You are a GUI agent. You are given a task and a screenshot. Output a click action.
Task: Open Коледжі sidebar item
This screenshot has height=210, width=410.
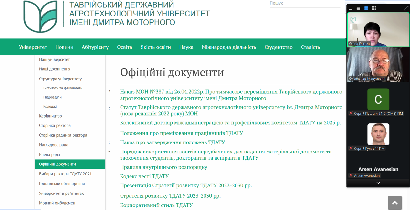coord(50,106)
